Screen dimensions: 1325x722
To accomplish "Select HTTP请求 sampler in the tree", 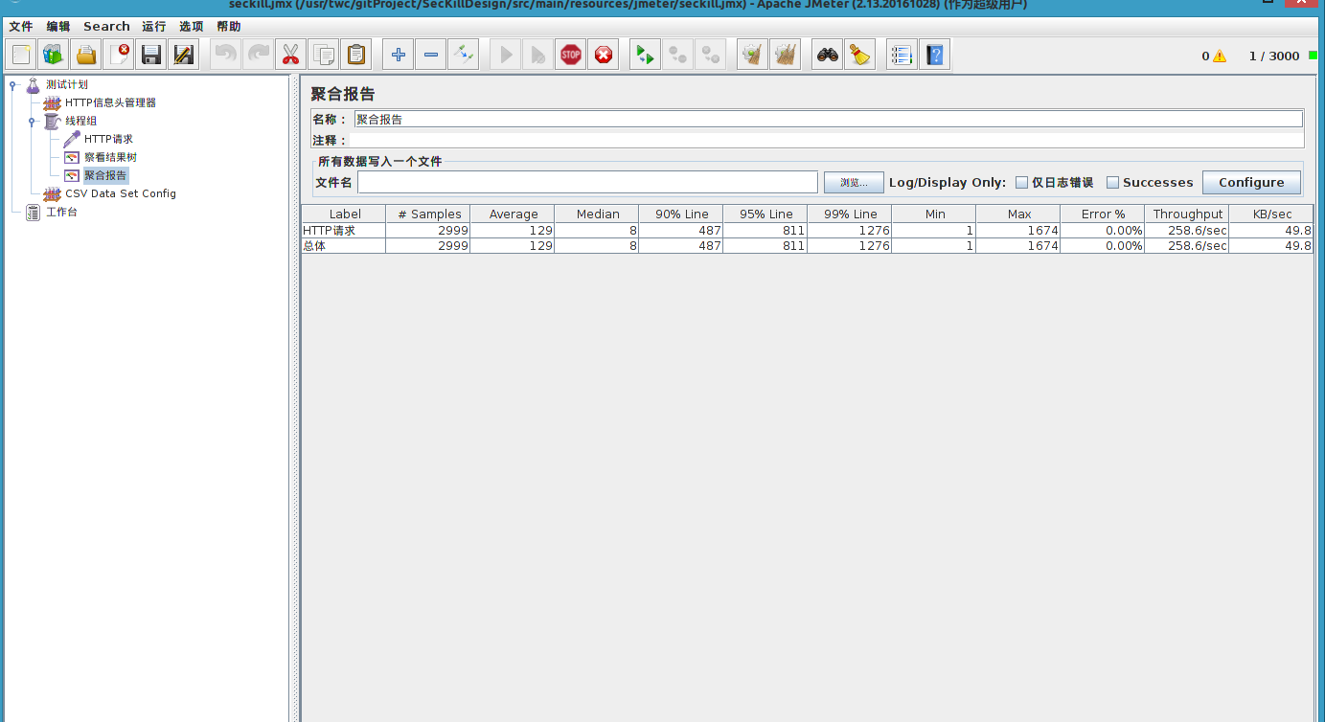I will point(108,139).
